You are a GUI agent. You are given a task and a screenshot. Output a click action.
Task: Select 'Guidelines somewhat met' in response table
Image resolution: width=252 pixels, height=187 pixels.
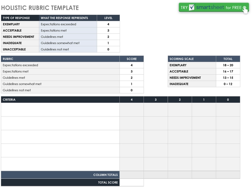click(68, 43)
